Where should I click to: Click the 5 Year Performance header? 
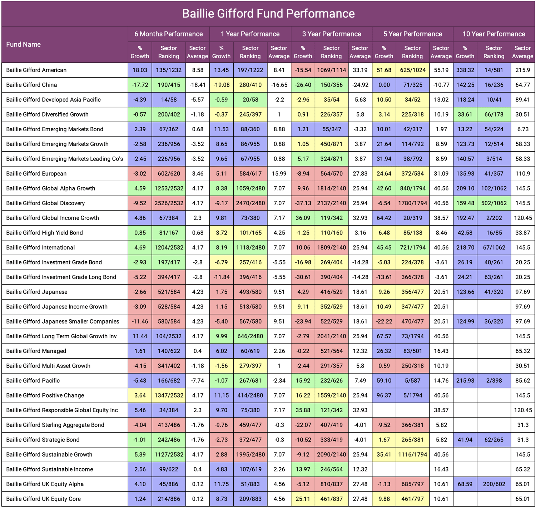(x=413, y=34)
